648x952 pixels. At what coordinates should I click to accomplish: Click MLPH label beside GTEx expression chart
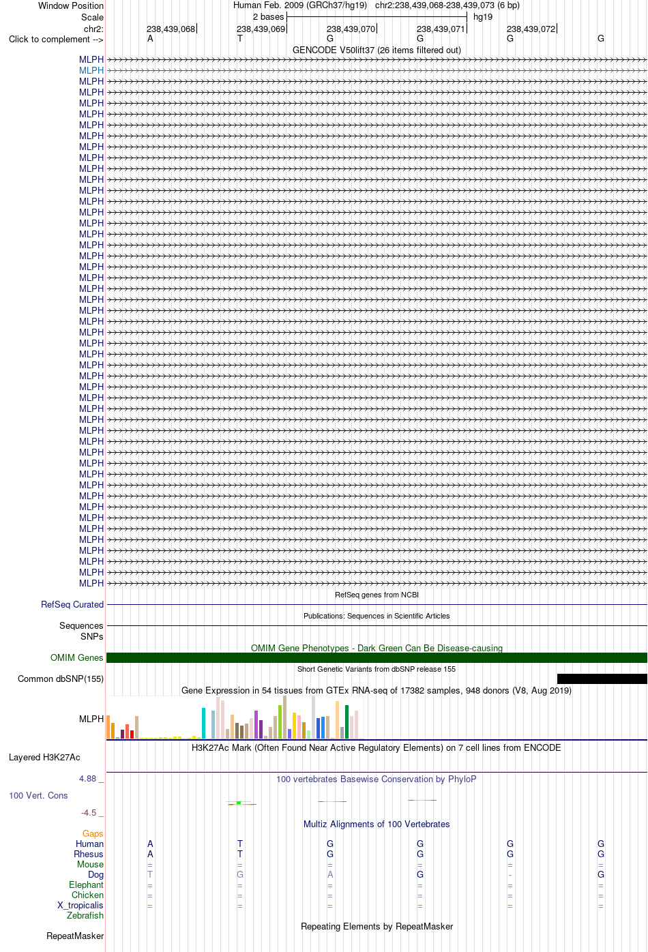pyautogui.click(x=91, y=719)
